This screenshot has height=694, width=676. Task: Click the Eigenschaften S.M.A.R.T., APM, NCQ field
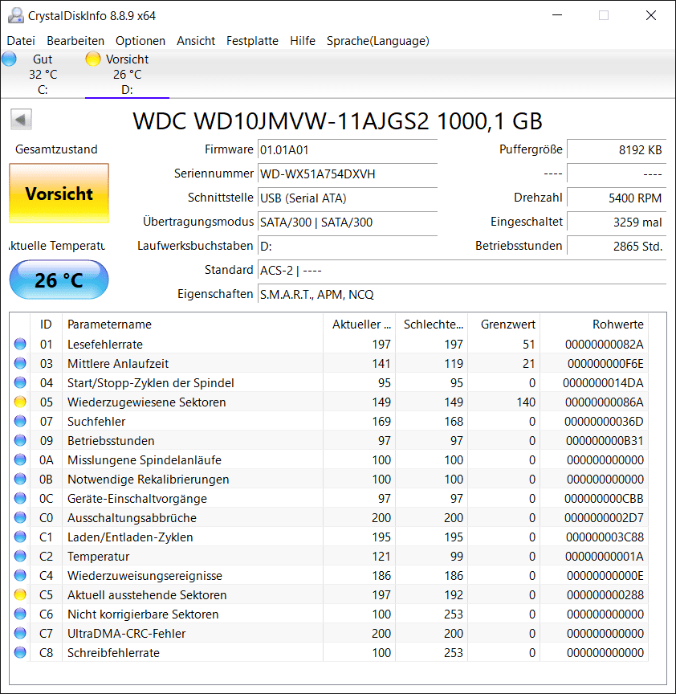tap(462, 294)
